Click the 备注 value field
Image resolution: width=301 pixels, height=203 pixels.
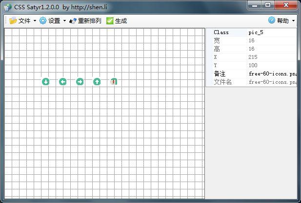tap(271, 74)
